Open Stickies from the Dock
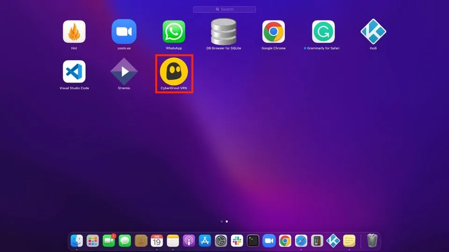This screenshot has width=449, height=252. pyautogui.click(x=349, y=241)
